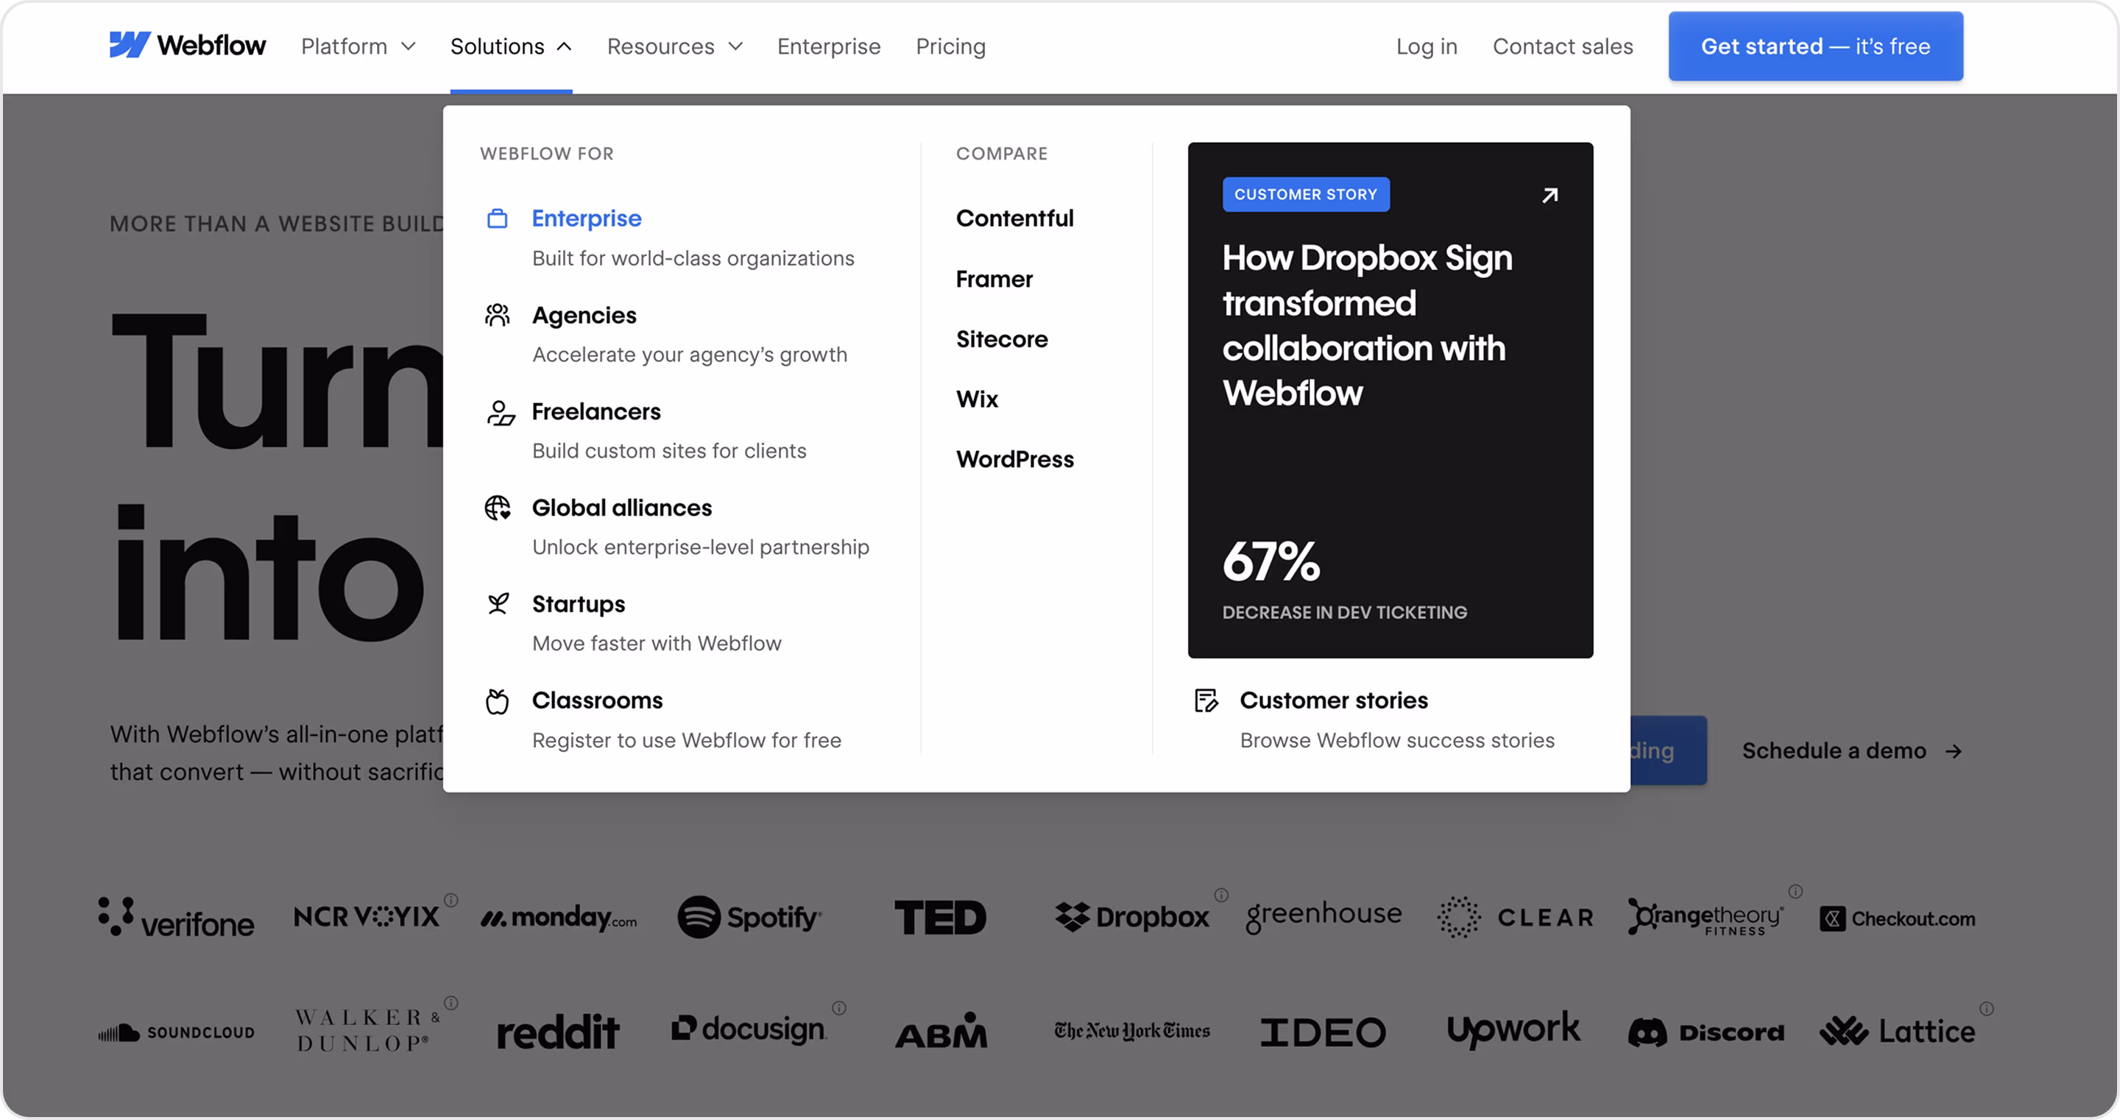Click the IDEO logo
This screenshot has height=1120, width=2120.
coord(1323,1032)
